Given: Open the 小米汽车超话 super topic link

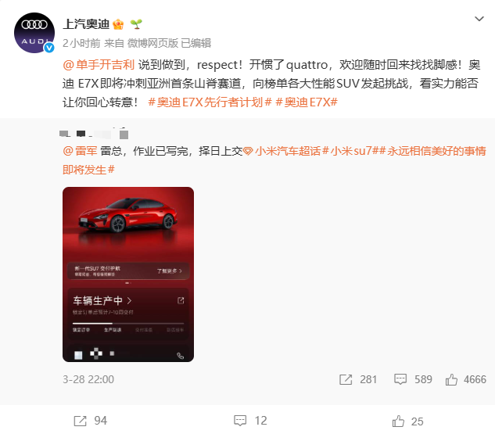Looking at the screenshot, I should pos(282,151).
